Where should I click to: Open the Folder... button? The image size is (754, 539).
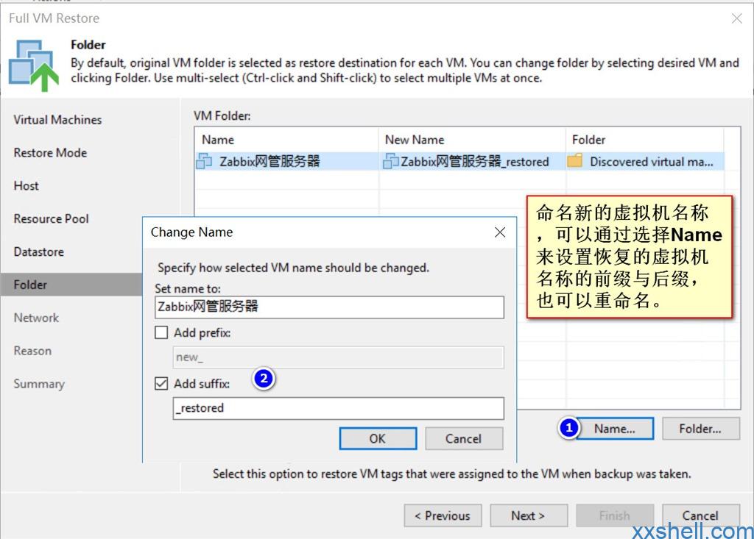click(x=701, y=429)
